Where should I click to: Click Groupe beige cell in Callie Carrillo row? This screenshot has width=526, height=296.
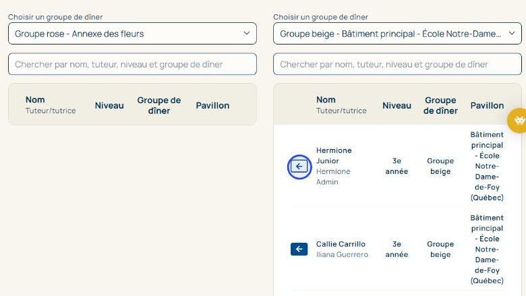(x=440, y=249)
